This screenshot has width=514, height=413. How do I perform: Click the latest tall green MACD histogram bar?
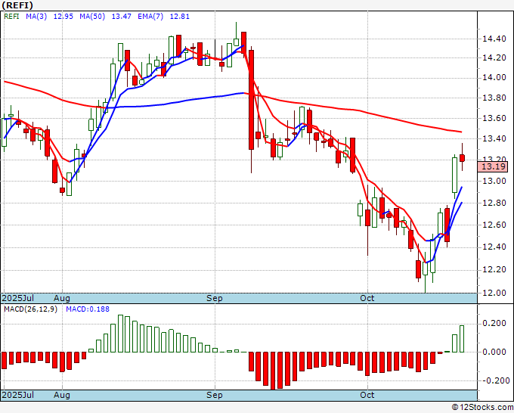pyautogui.click(x=462, y=339)
